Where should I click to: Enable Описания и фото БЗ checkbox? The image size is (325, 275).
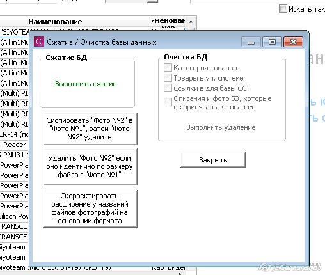(x=168, y=102)
